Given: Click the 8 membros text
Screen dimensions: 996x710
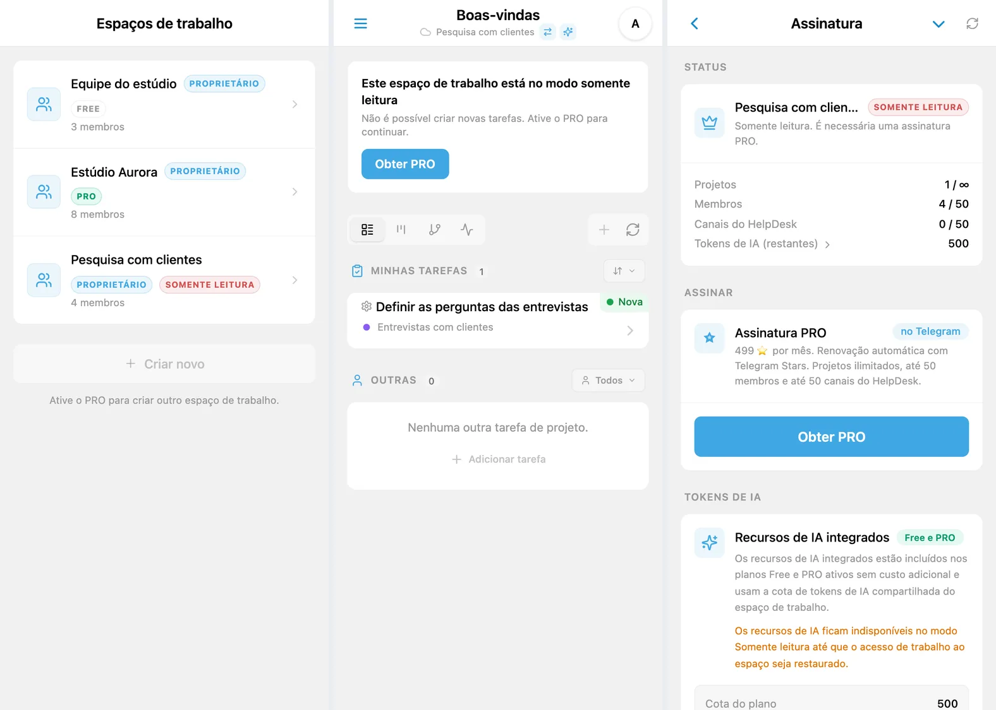Looking at the screenshot, I should click(x=97, y=215).
